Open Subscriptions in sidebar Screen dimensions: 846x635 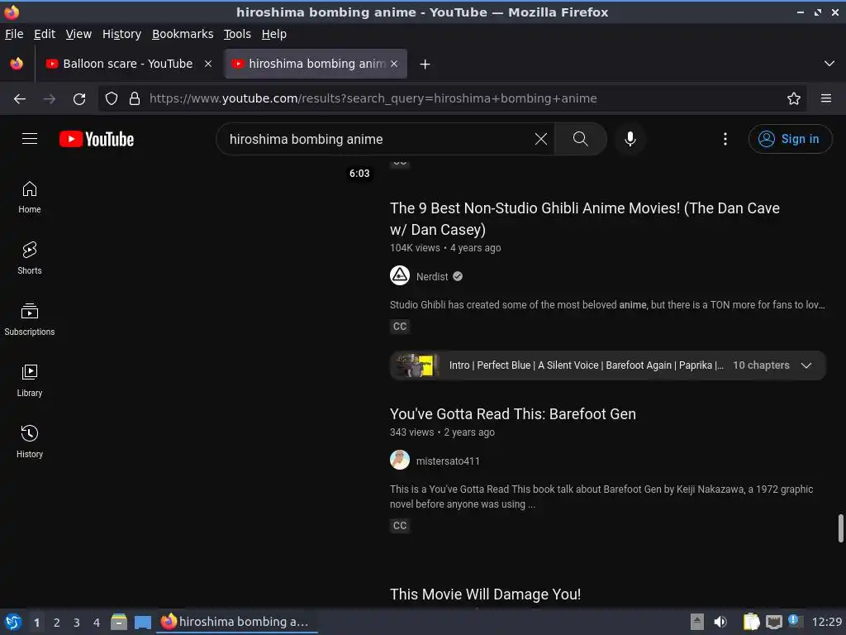click(x=30, y=319)
